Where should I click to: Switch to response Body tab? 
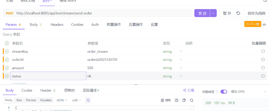point(10,90)
